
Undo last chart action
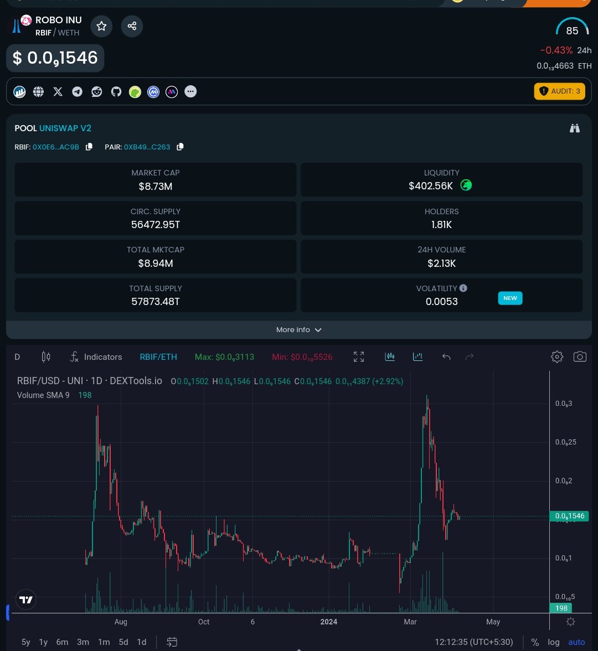(x=446, y=356)
